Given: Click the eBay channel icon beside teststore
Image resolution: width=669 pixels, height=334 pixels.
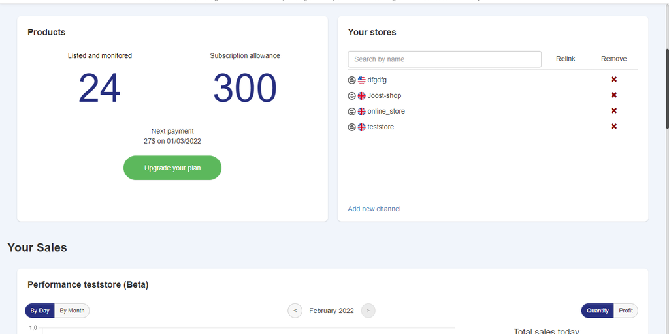Looking at the screenshot, I should [352, 127].
